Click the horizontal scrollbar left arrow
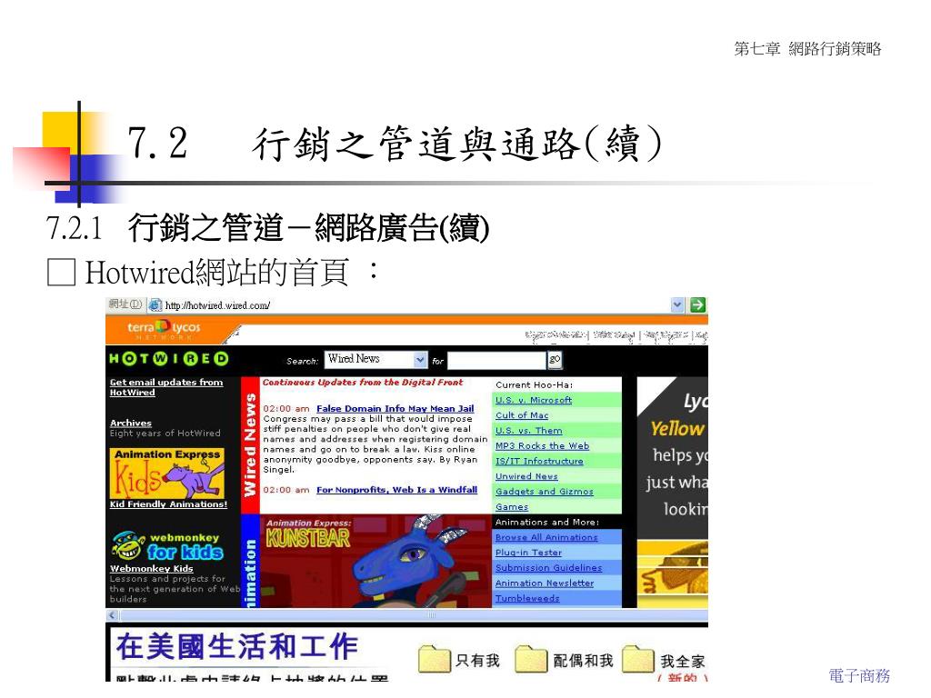The width and height of the screenshot is (931, 698). click(112, 615)
